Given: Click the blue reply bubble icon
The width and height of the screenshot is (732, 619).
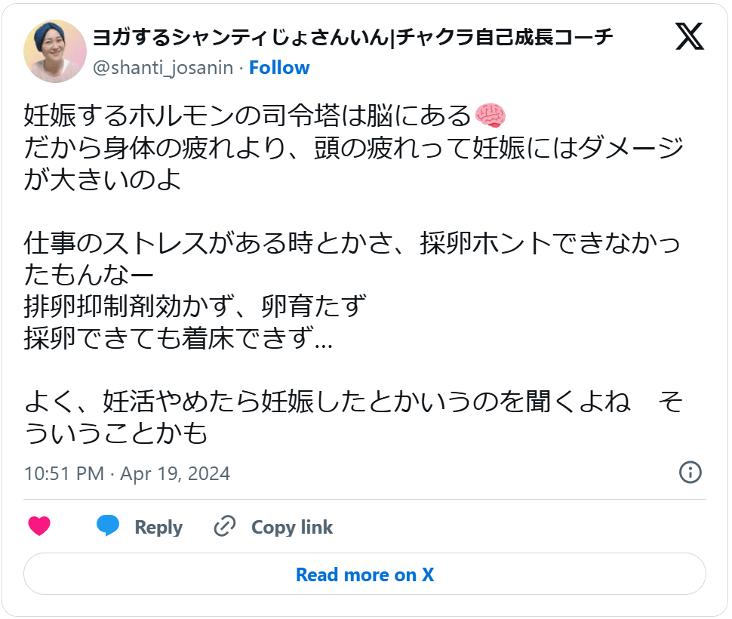Looking at the screenshot, I should pyautogui.click(x=108, y=526).
